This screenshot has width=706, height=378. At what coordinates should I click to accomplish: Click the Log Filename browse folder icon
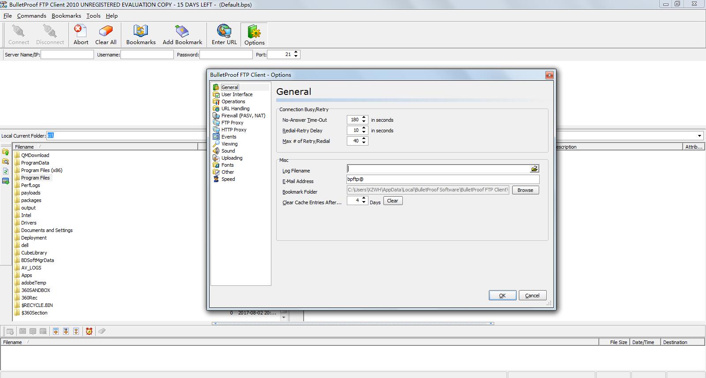point(534,169)
